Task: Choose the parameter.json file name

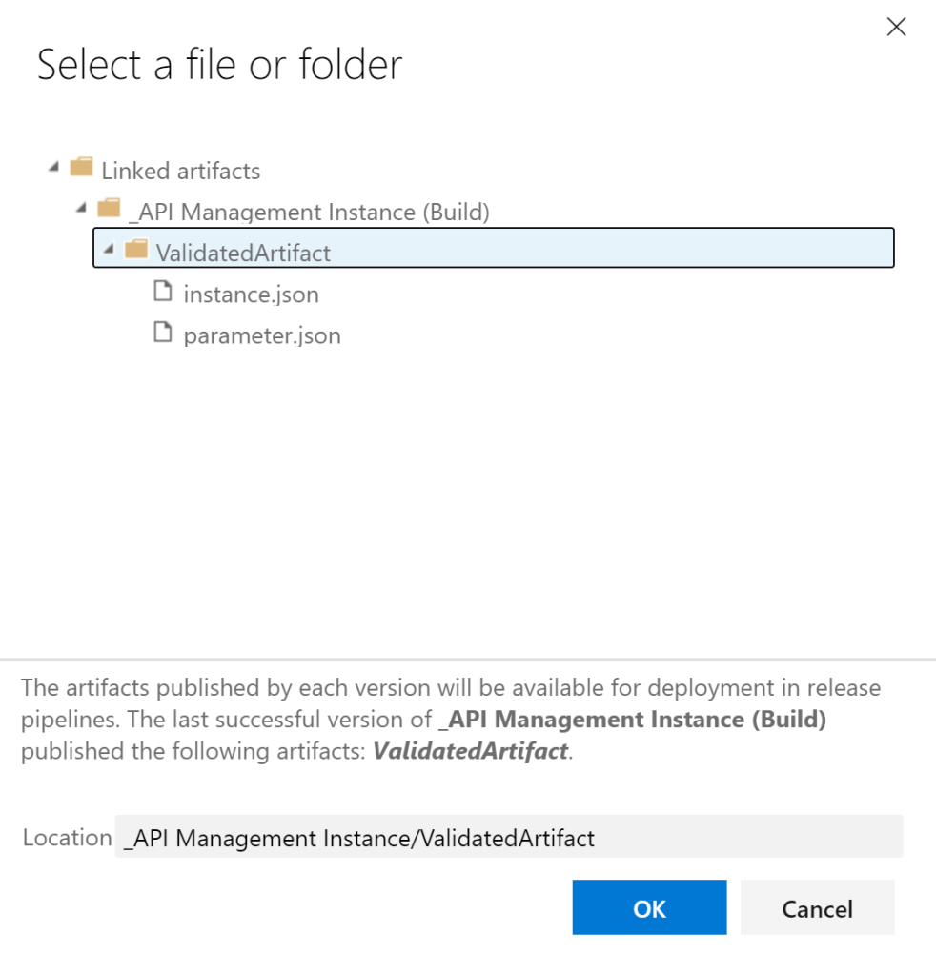Action: pyautogui.click(x=262, y=335)
